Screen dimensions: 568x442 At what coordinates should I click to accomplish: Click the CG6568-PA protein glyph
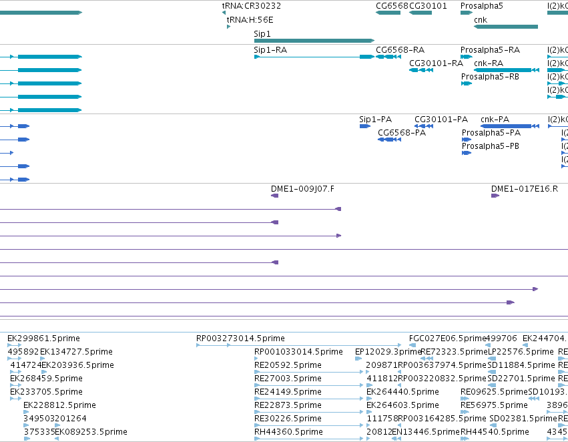389,140
